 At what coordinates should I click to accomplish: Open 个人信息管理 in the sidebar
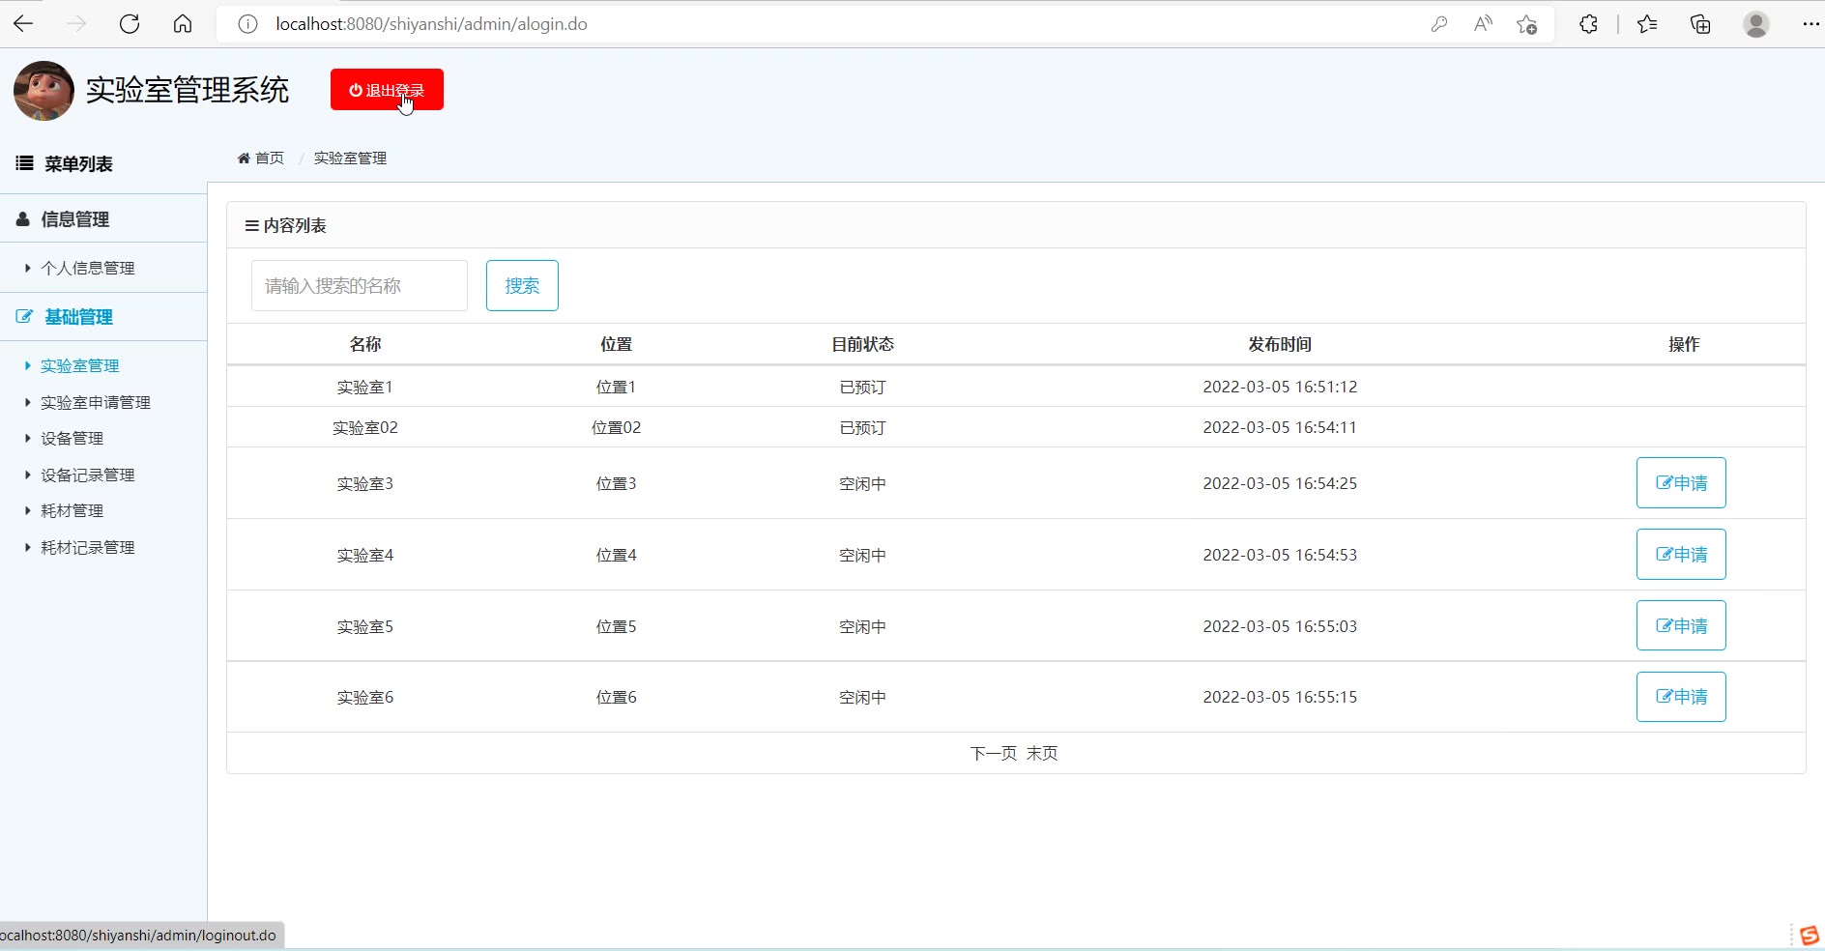tap(87, 268)
